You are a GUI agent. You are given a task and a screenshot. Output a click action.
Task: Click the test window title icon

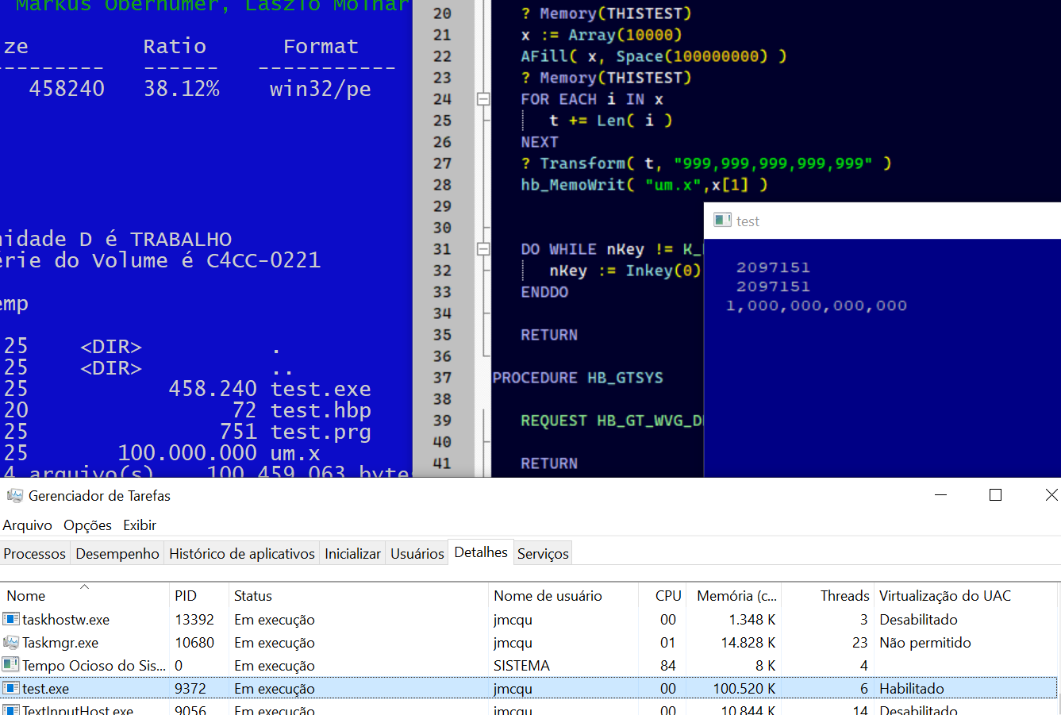722,221
